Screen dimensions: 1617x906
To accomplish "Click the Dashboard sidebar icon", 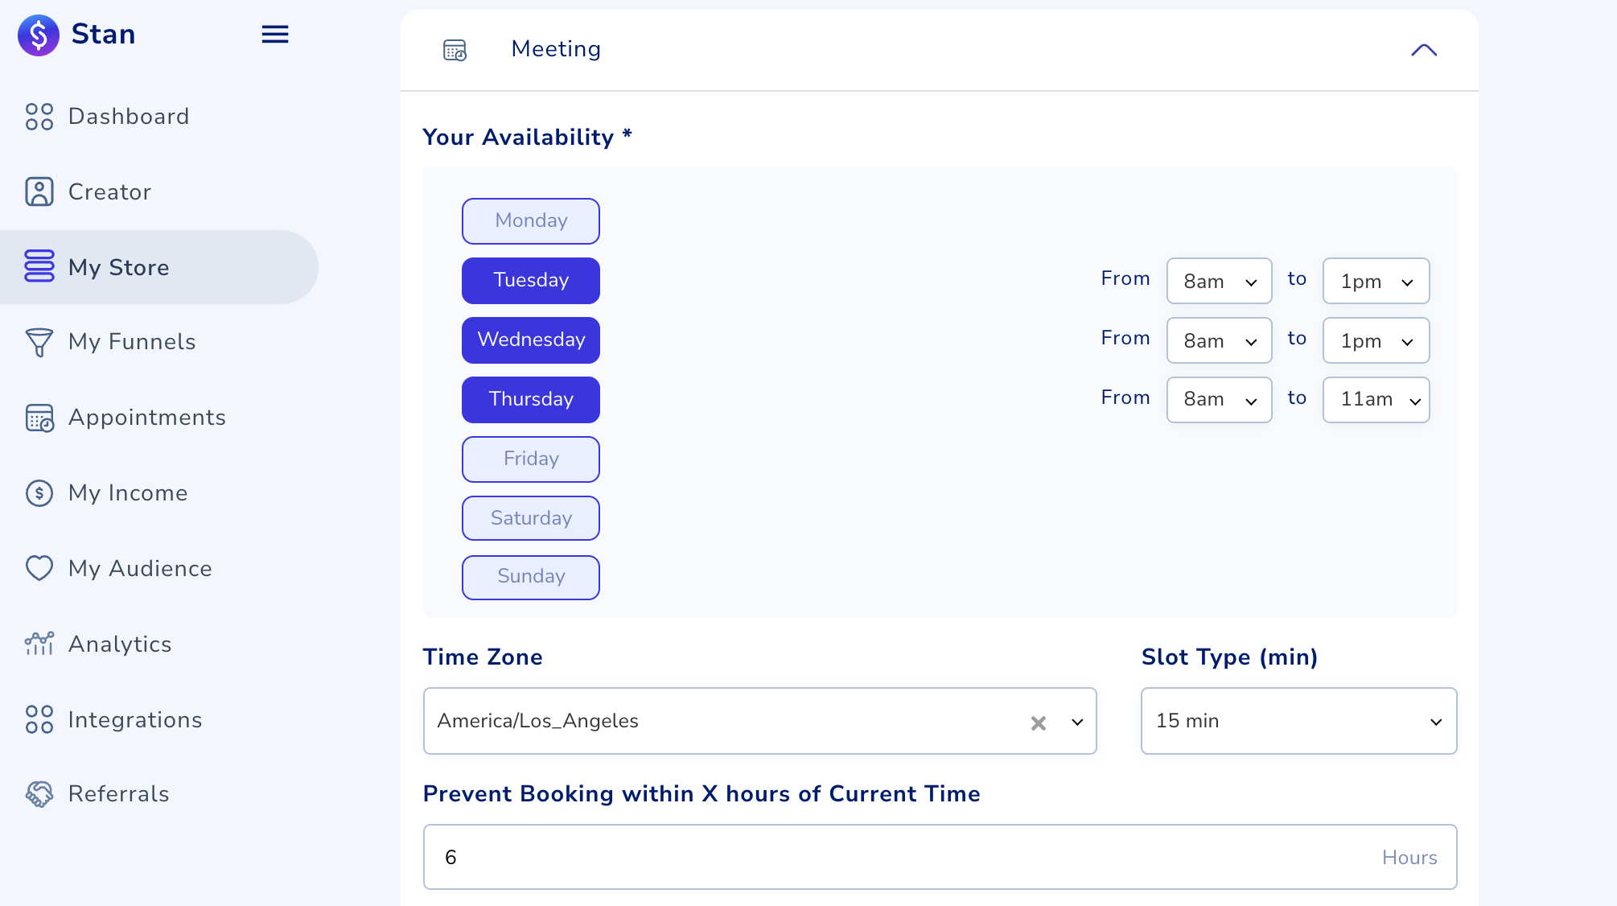I will pyautogui.click(x=39, y=114).
